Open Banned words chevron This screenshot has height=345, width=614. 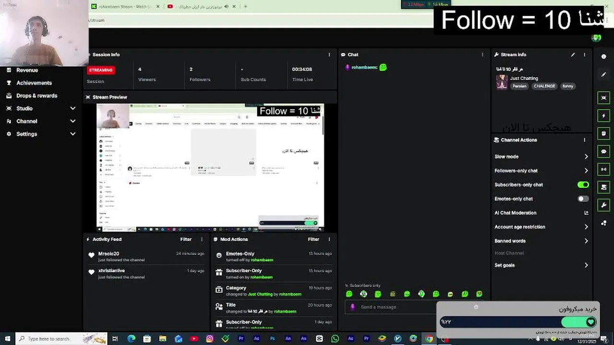586,241
